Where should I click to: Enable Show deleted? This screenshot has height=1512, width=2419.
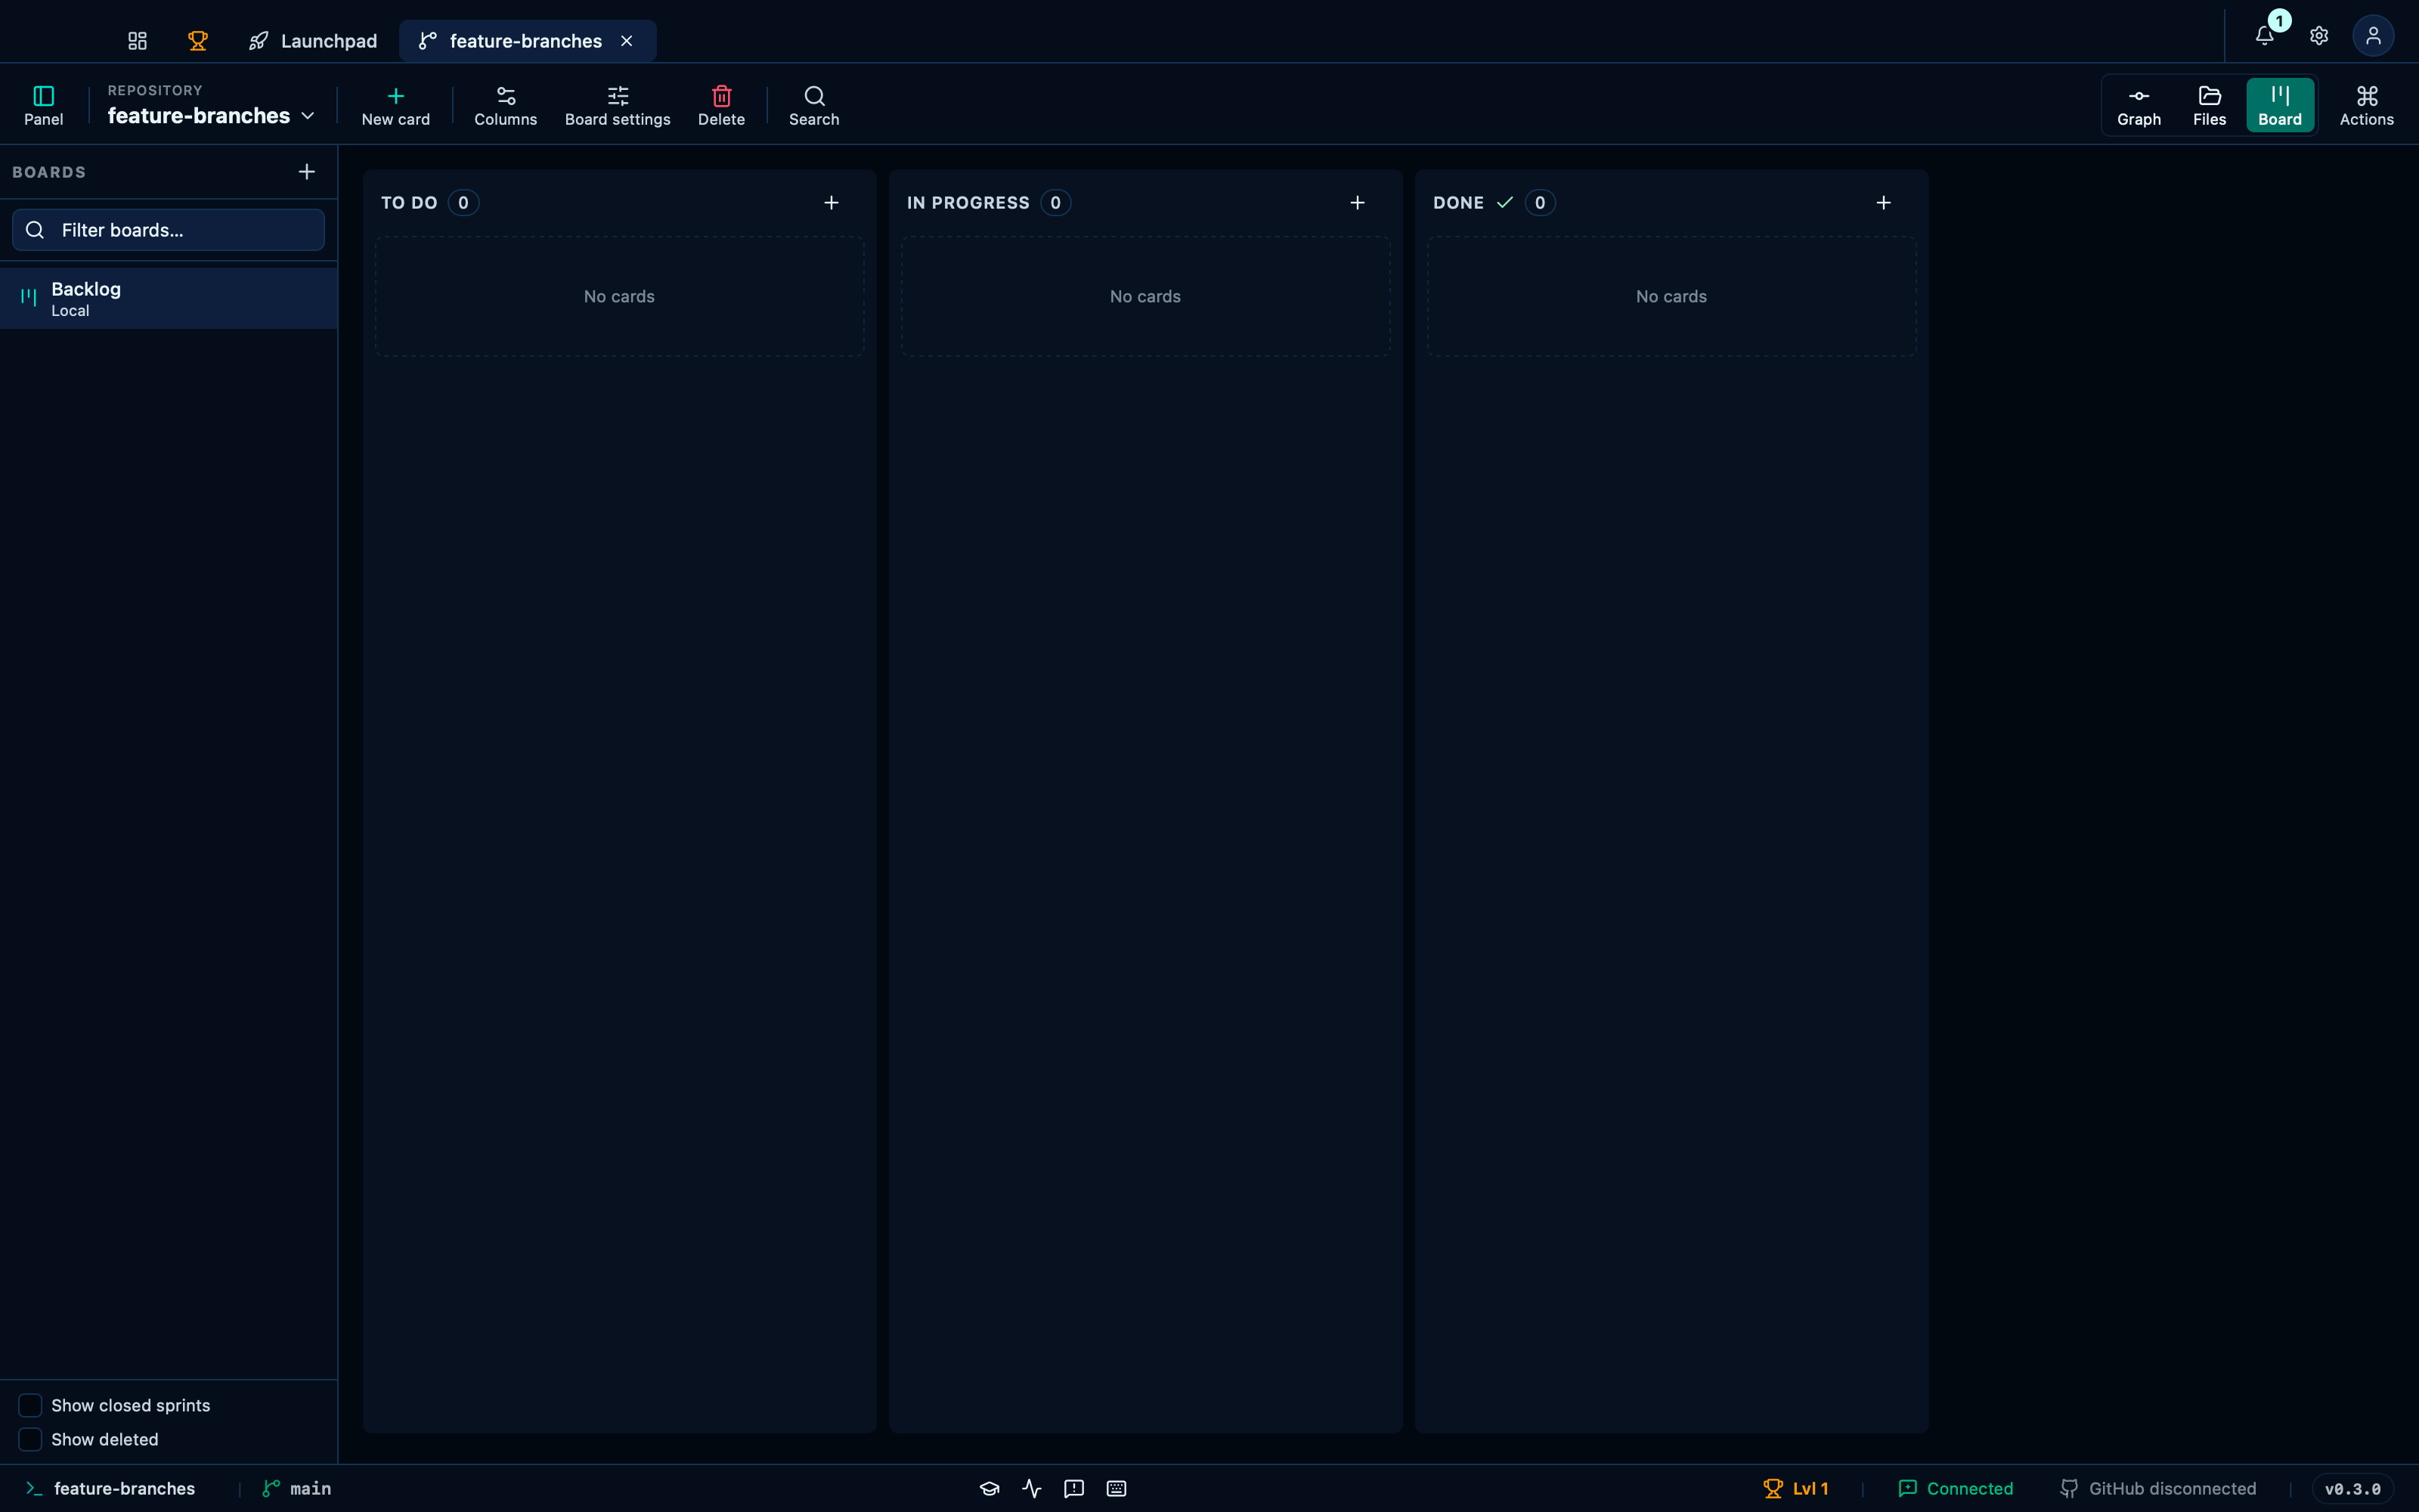click(30, 1439)
